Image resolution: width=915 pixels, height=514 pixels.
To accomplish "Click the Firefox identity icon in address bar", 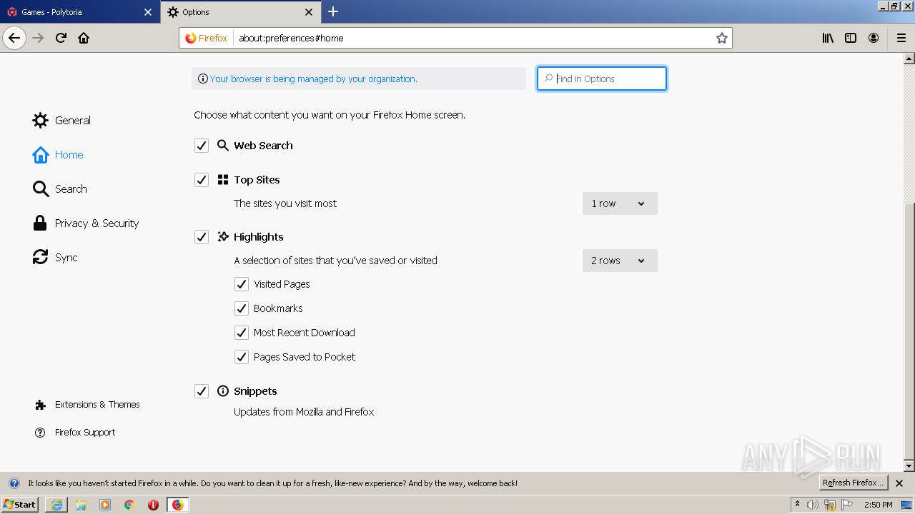I will [190, 38].
